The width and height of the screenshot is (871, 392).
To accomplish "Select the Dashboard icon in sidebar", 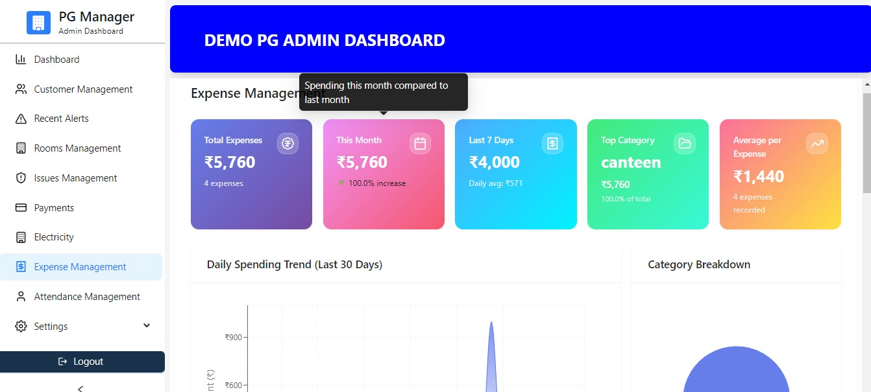I will pos(20,59).
